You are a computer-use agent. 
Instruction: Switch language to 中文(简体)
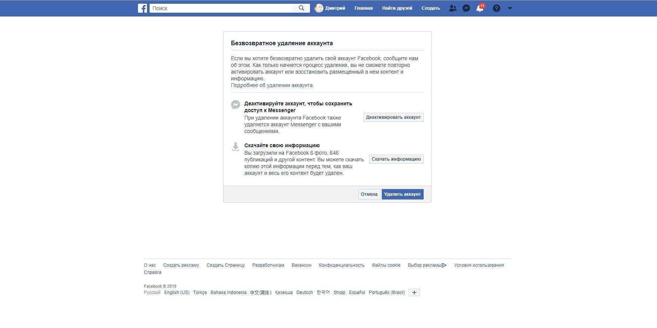click(x=261, y=293)
